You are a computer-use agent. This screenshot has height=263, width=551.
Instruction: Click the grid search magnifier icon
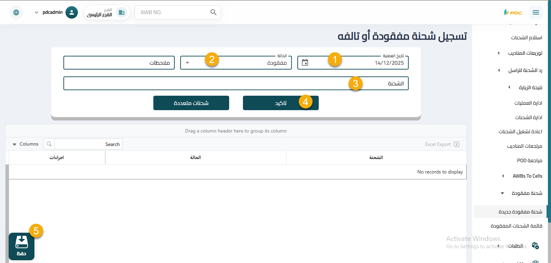click(x=49, y=144)
